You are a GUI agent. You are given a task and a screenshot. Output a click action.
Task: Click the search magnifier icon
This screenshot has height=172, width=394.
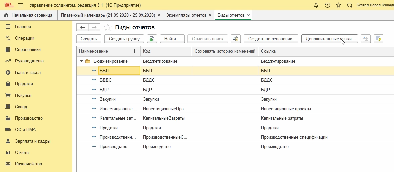point(350,5)
